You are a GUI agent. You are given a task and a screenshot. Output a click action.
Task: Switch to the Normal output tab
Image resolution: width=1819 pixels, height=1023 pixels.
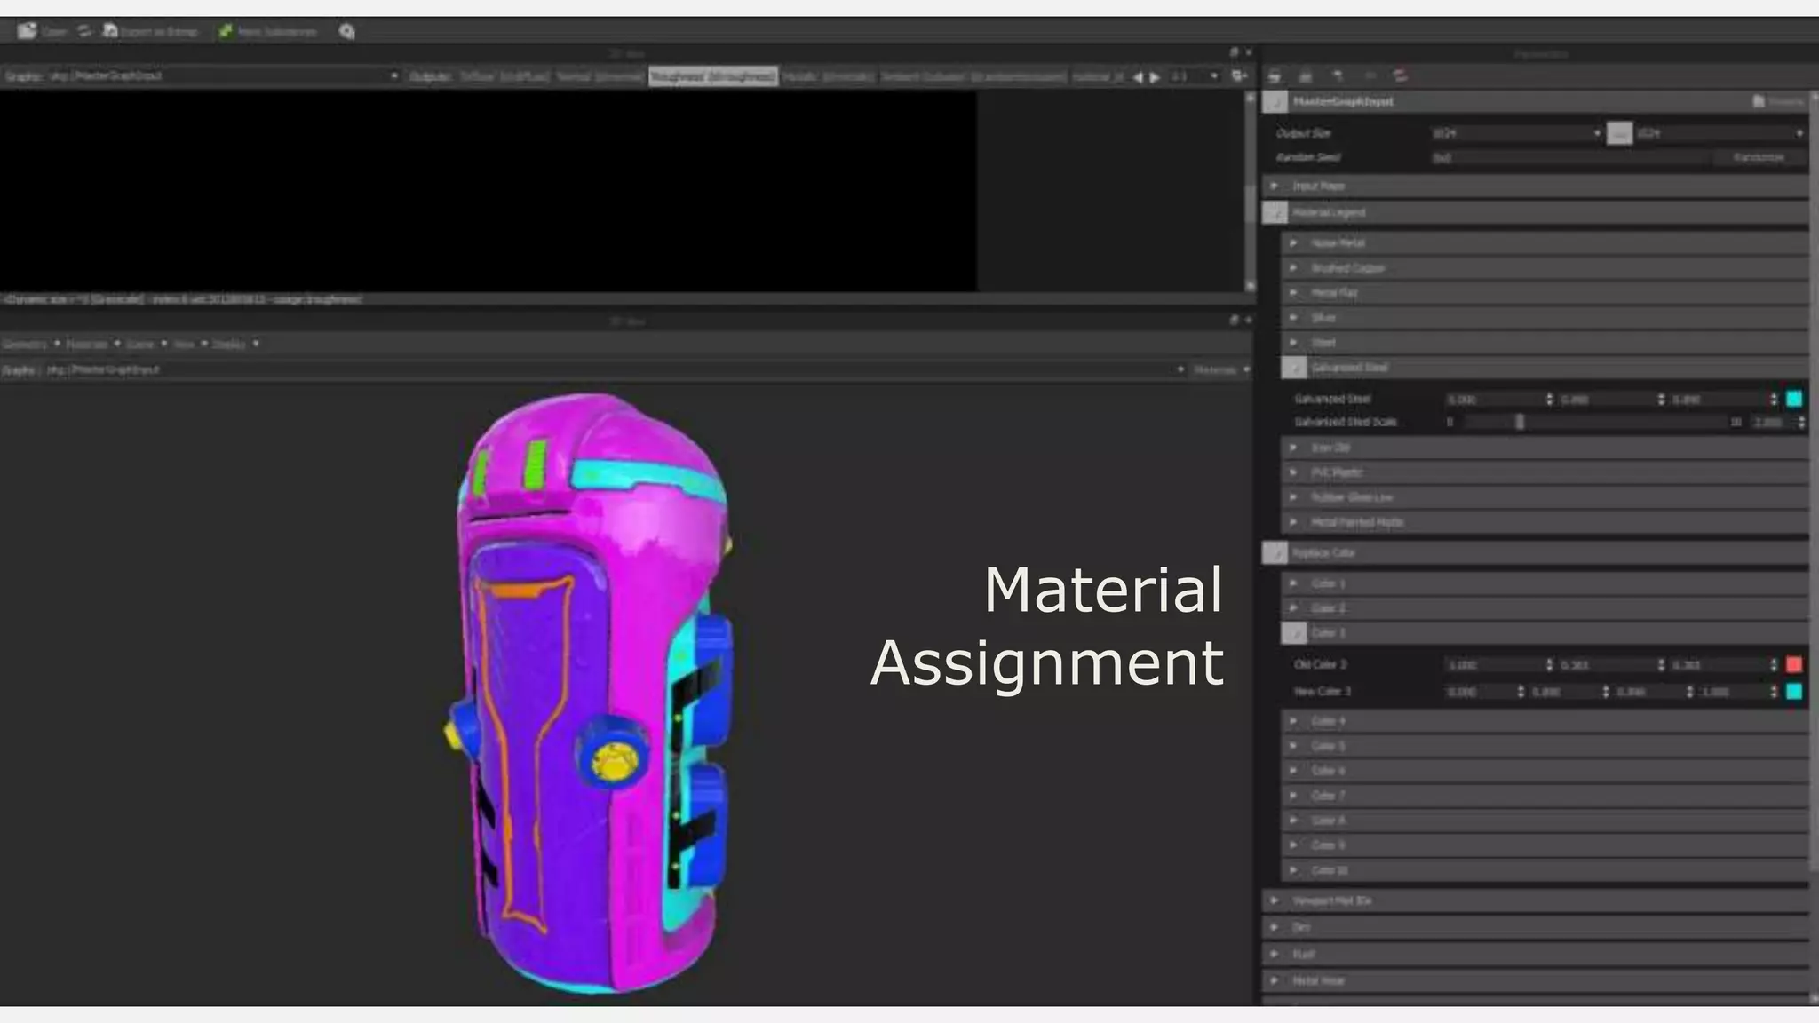coord(600,77)
